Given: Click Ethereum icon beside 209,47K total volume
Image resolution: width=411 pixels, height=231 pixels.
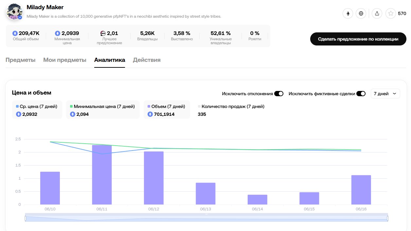Looking at the screenshot, I should click(15, 33).
